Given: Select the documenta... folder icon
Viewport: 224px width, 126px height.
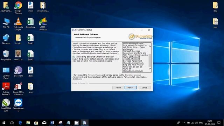Looking at the screenshot, I should (43, 7).
